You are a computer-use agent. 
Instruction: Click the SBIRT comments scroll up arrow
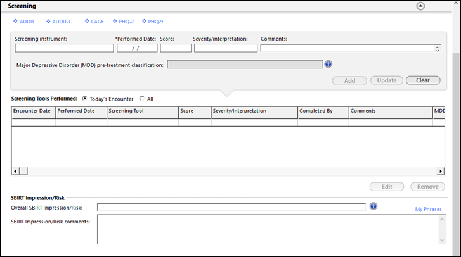pos(442,219)
